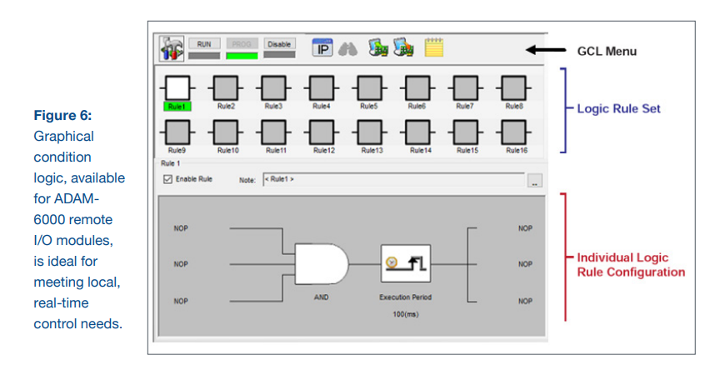The image size is (715, 375).
Task: Click the bottom output NOP action
Action: (x=525, y=301)
